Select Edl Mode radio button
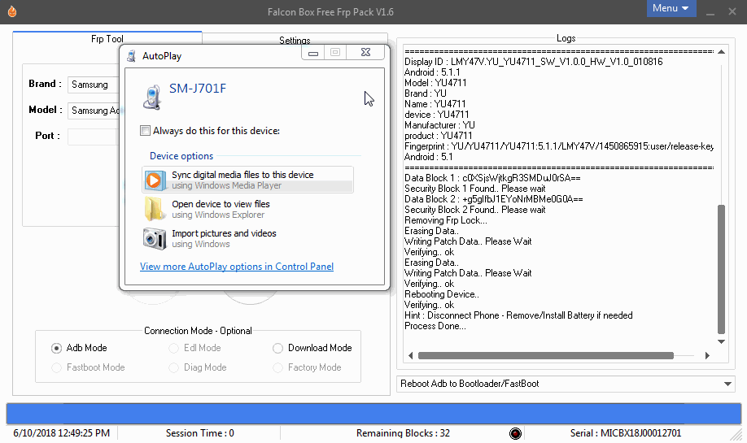 pyautogui.click(x=173, y=349)
